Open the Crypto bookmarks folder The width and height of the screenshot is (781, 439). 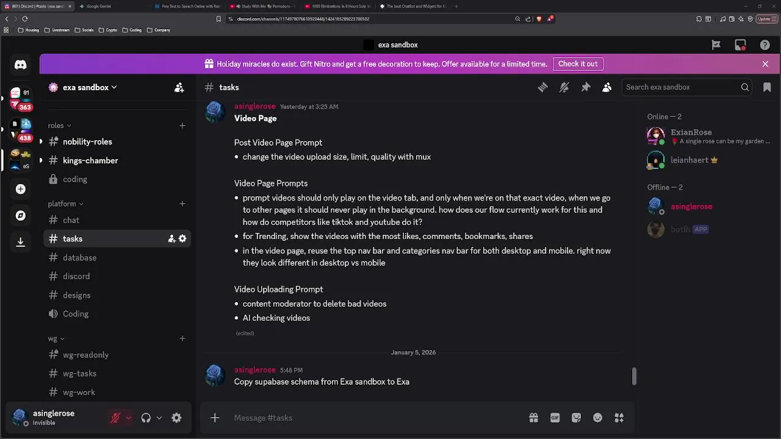(107, 30)
